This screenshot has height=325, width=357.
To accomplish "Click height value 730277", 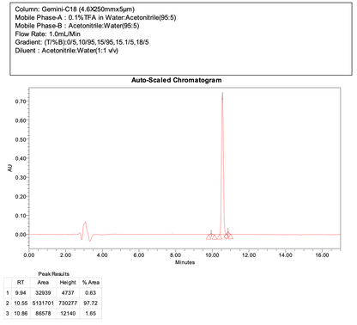I will click(68, 304).
